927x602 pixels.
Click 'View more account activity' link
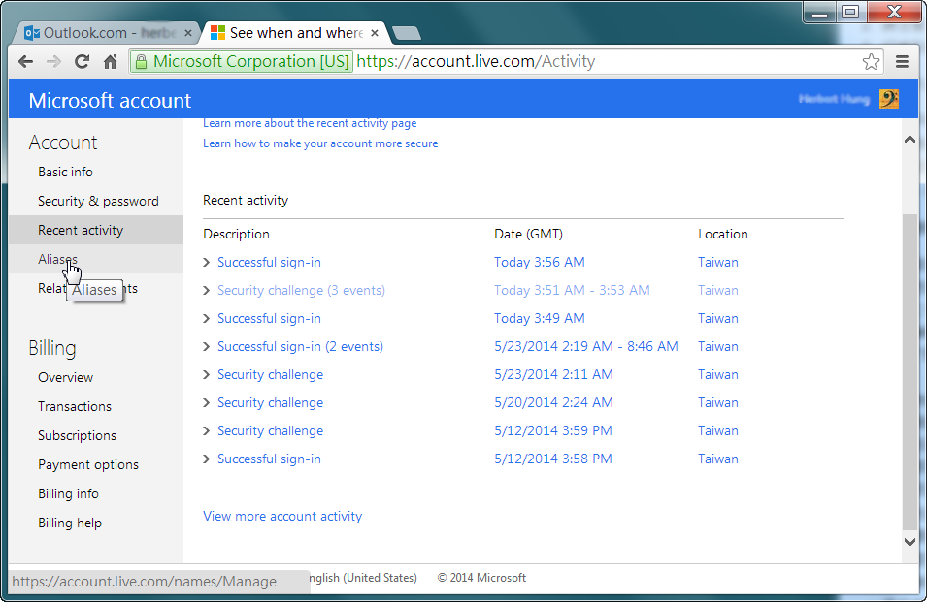(x=282, y=517)
